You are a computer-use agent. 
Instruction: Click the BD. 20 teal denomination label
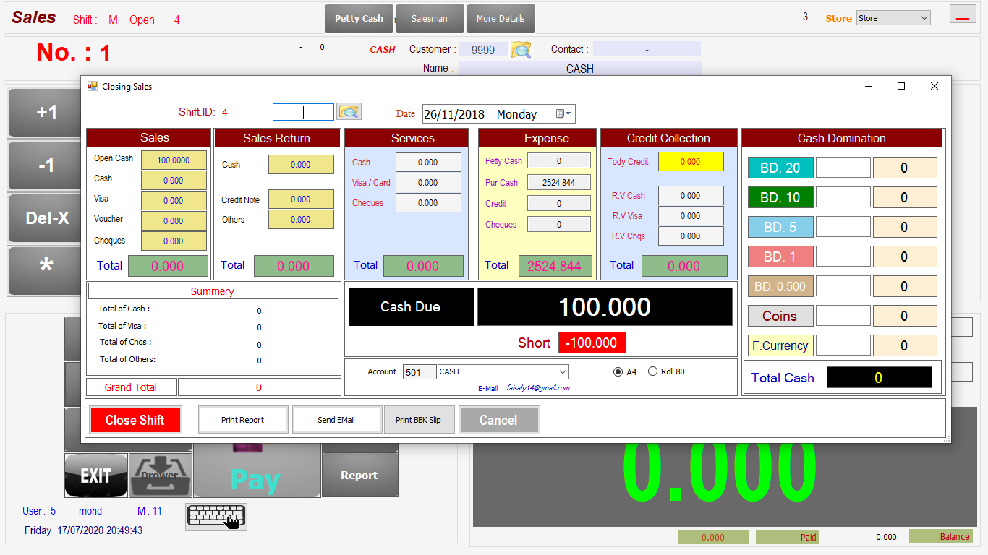[x=780, y=168]
